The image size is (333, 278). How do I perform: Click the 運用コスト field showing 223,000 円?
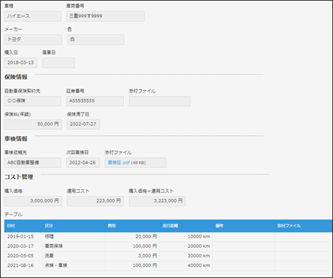pyautogui.click(x=95, y=201)
